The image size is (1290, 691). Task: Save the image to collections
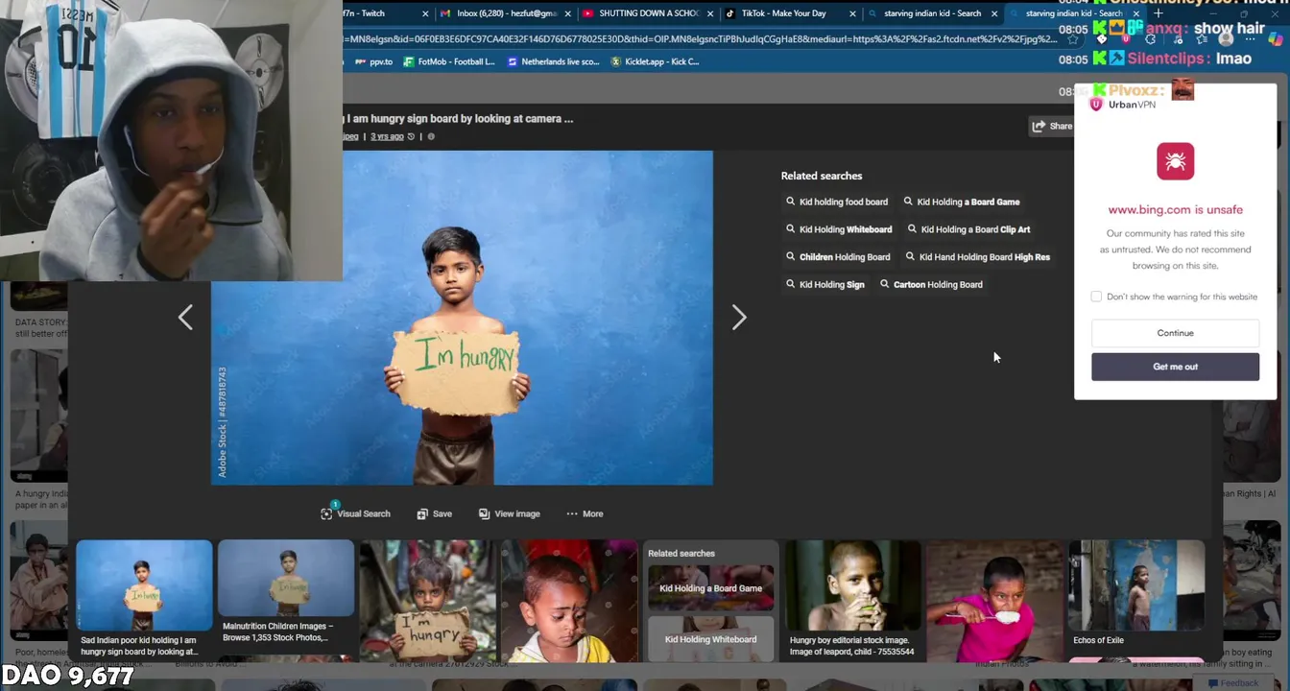tap(434, 513)
